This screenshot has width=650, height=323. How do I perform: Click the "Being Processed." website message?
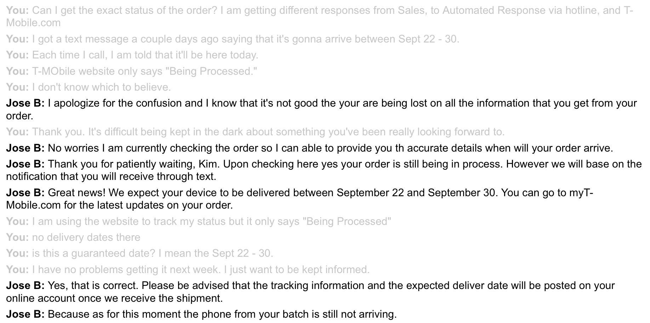[x=132, y=71]
